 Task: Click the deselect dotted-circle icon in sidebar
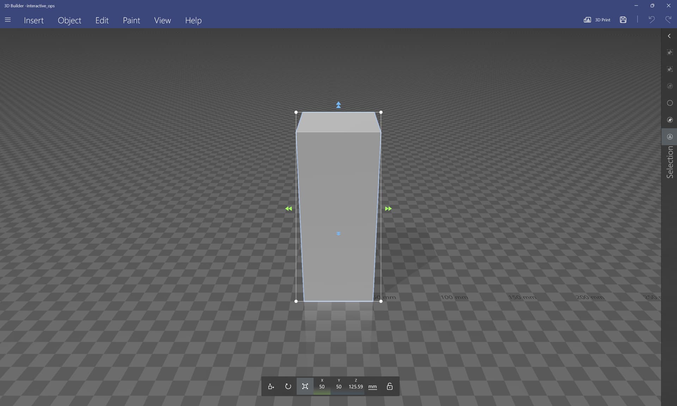click(670, 103)
